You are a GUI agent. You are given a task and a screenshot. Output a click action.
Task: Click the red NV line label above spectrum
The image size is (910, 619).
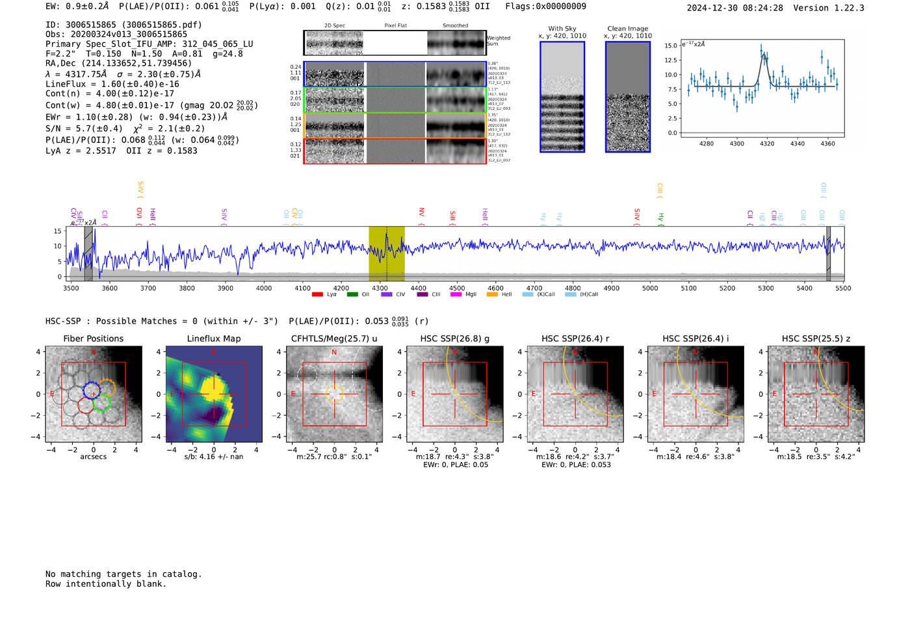pyautogui.click(x=422, y=214)
